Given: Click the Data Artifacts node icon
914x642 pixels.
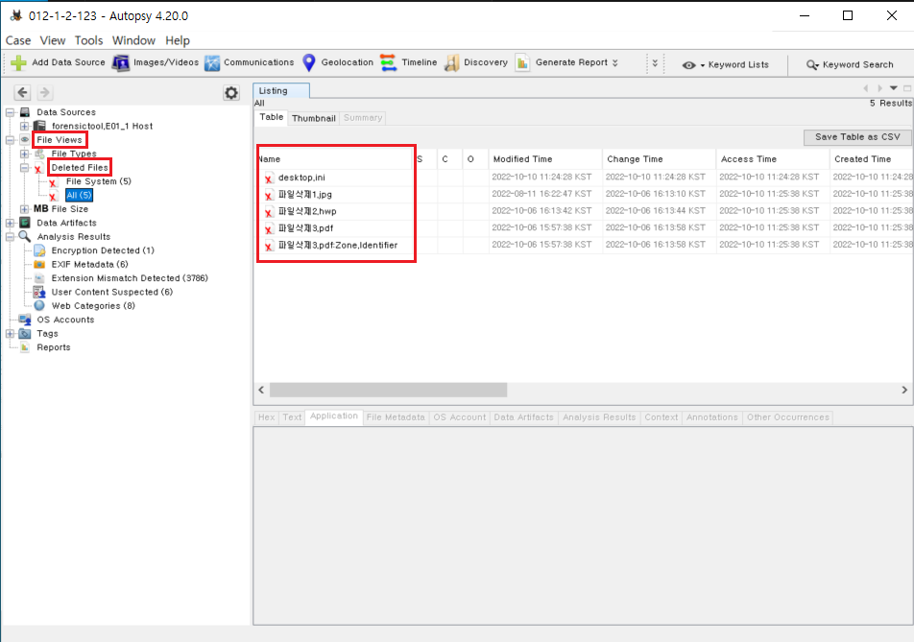Looking at the screenshot, I should click(x=25, y=223).
